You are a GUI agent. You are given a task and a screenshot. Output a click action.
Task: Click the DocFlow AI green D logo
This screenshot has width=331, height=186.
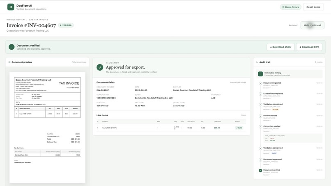click(x=11, y=7)
